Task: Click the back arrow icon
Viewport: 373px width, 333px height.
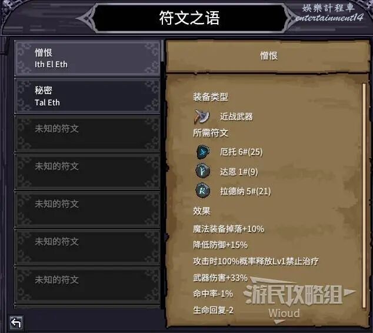Action: coord(16,322)
